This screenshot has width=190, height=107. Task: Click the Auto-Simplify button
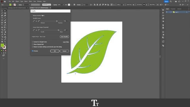pos(64,37)
